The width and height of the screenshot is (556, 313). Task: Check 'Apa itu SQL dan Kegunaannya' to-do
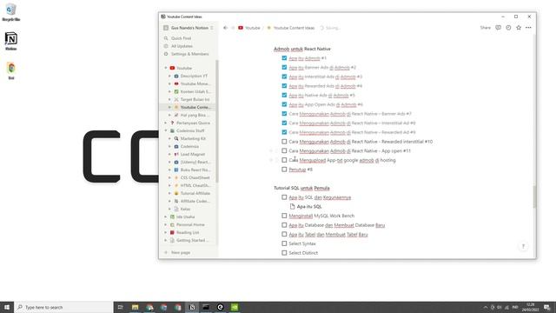point(284,197)
